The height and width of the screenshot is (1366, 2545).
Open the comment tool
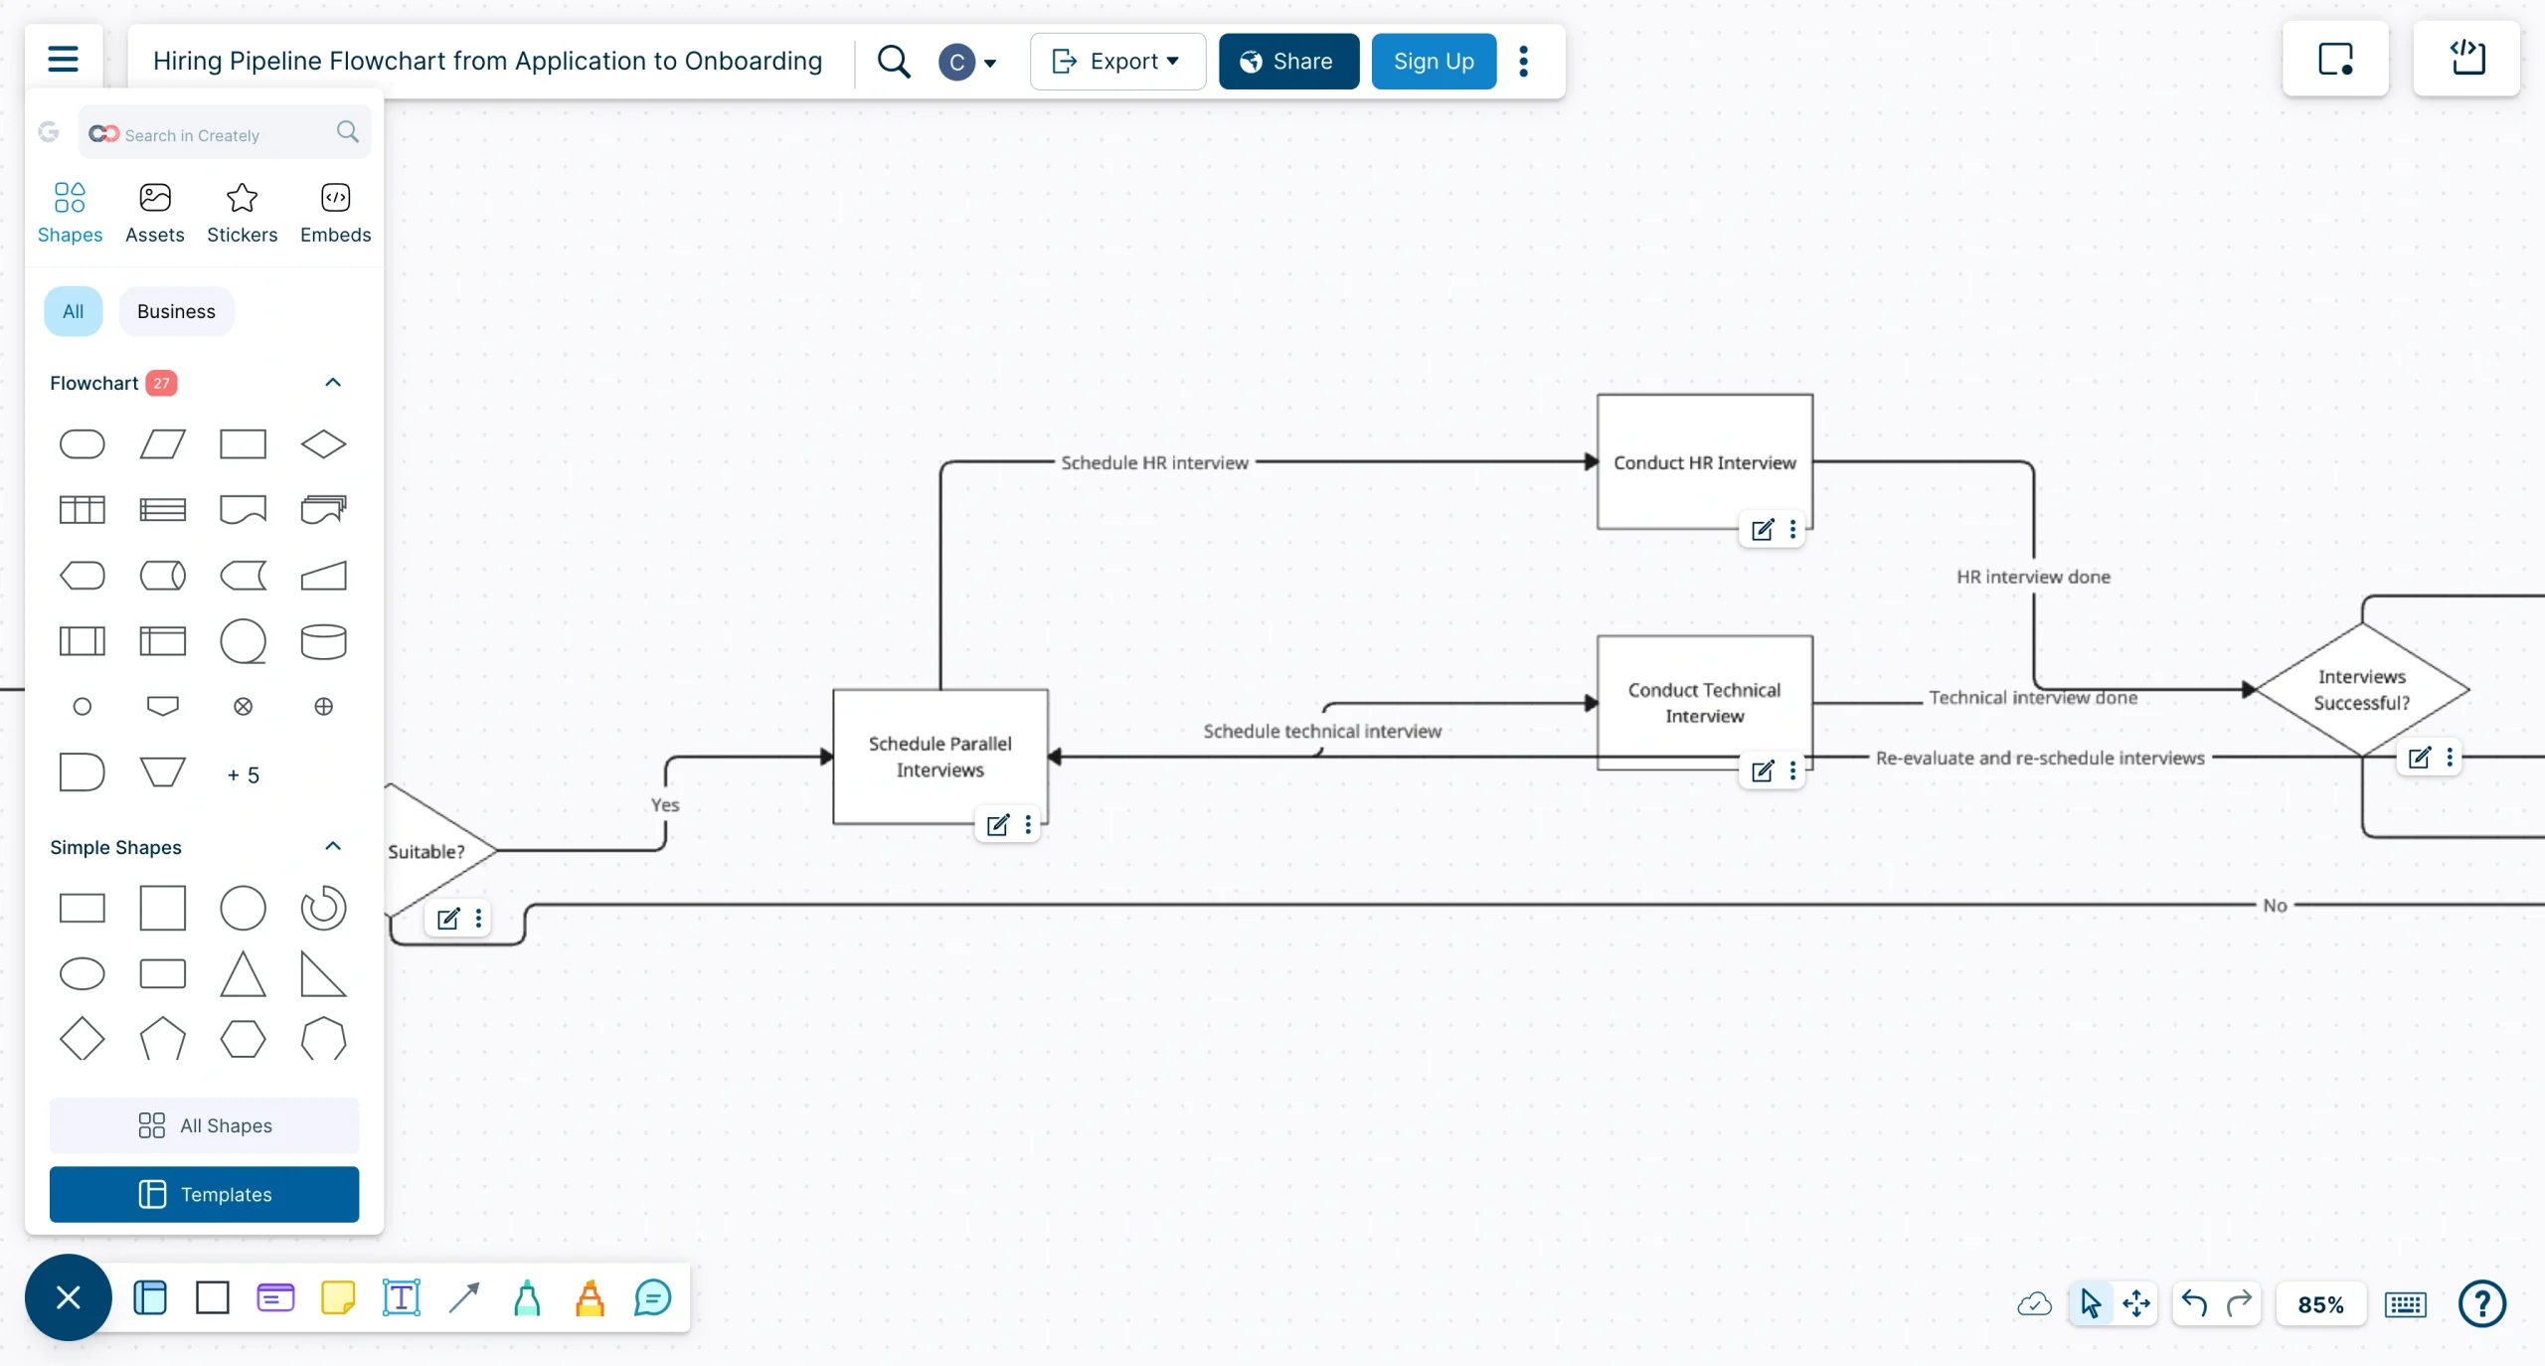pos(651,1298)
